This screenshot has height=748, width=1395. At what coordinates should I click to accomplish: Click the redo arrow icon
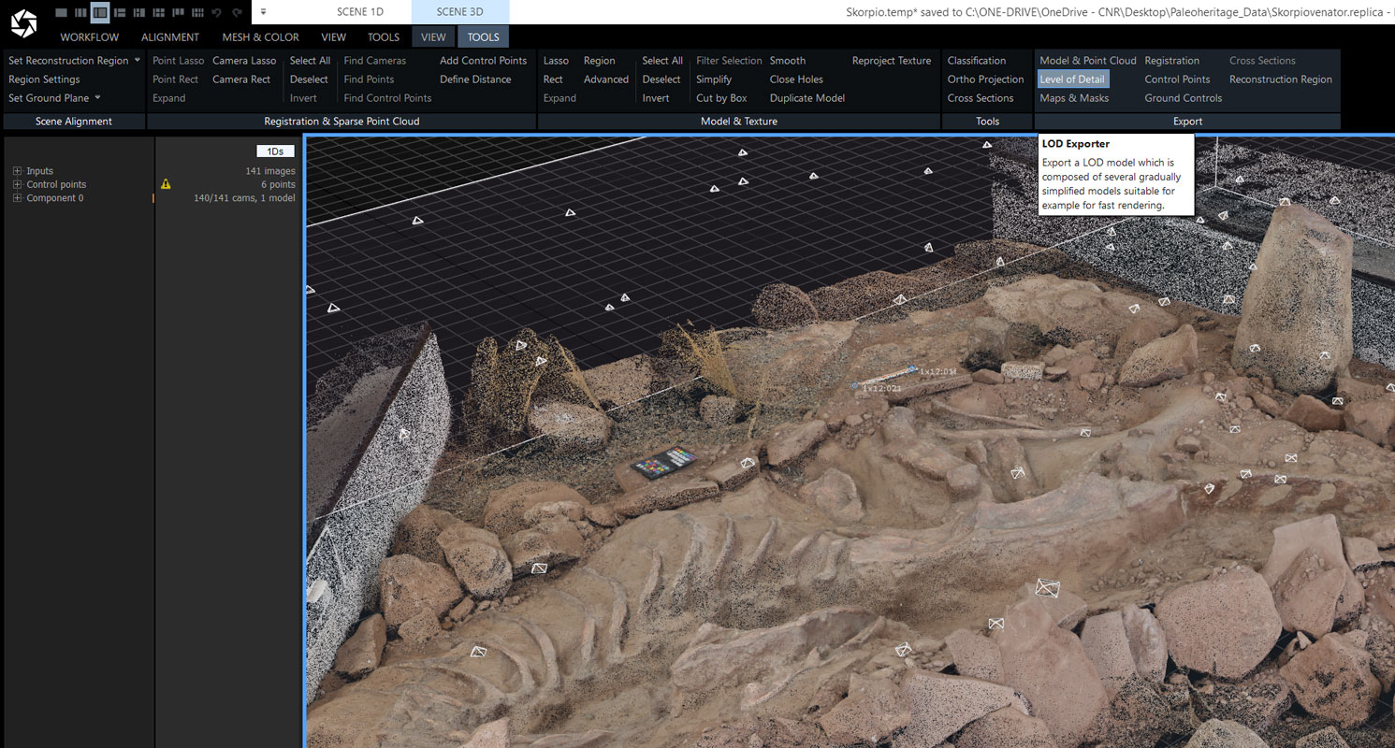(238, 12)
